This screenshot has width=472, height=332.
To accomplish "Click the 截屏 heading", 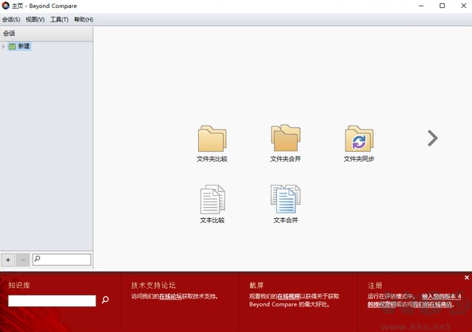I will (256, 285).
